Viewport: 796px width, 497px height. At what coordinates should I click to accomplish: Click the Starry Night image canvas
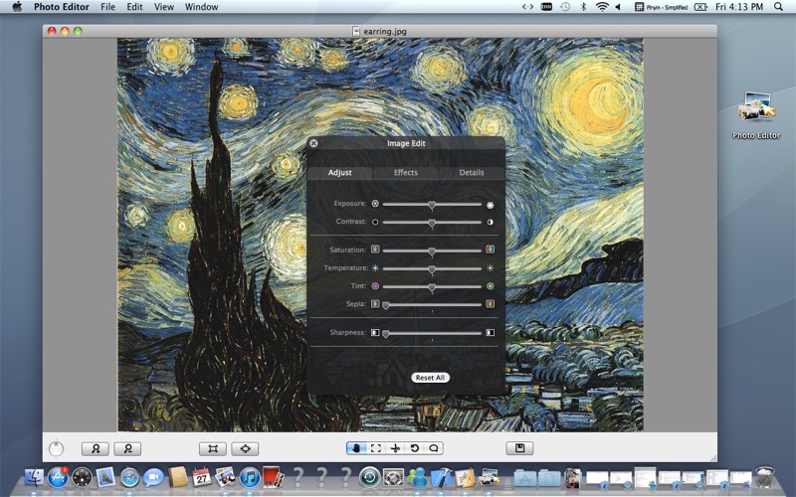pyautogui.click(x=380, y=235)
